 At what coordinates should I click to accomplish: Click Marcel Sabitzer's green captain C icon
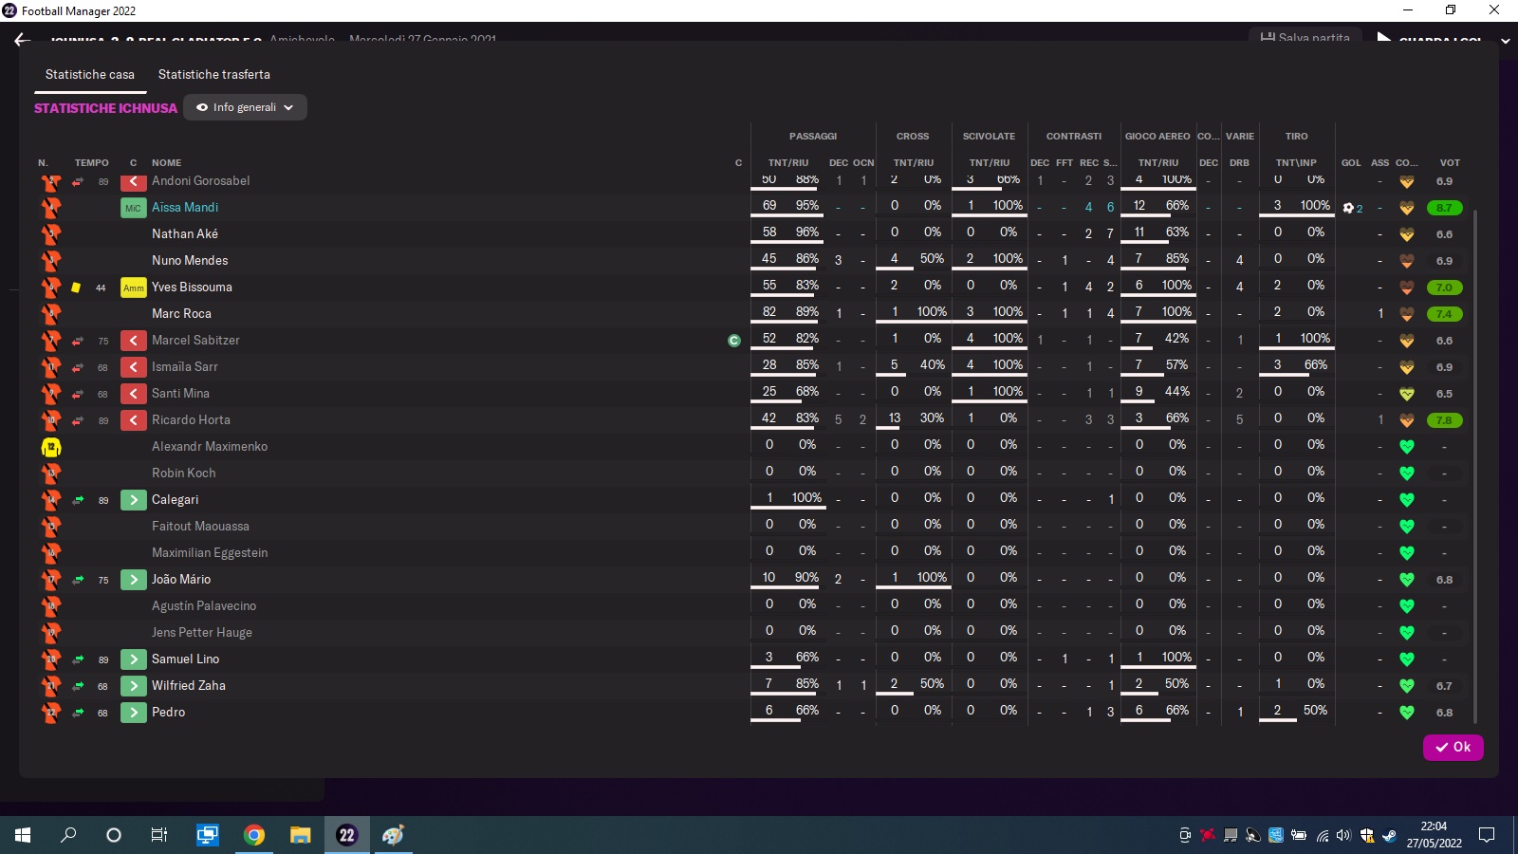pos(733,341)
